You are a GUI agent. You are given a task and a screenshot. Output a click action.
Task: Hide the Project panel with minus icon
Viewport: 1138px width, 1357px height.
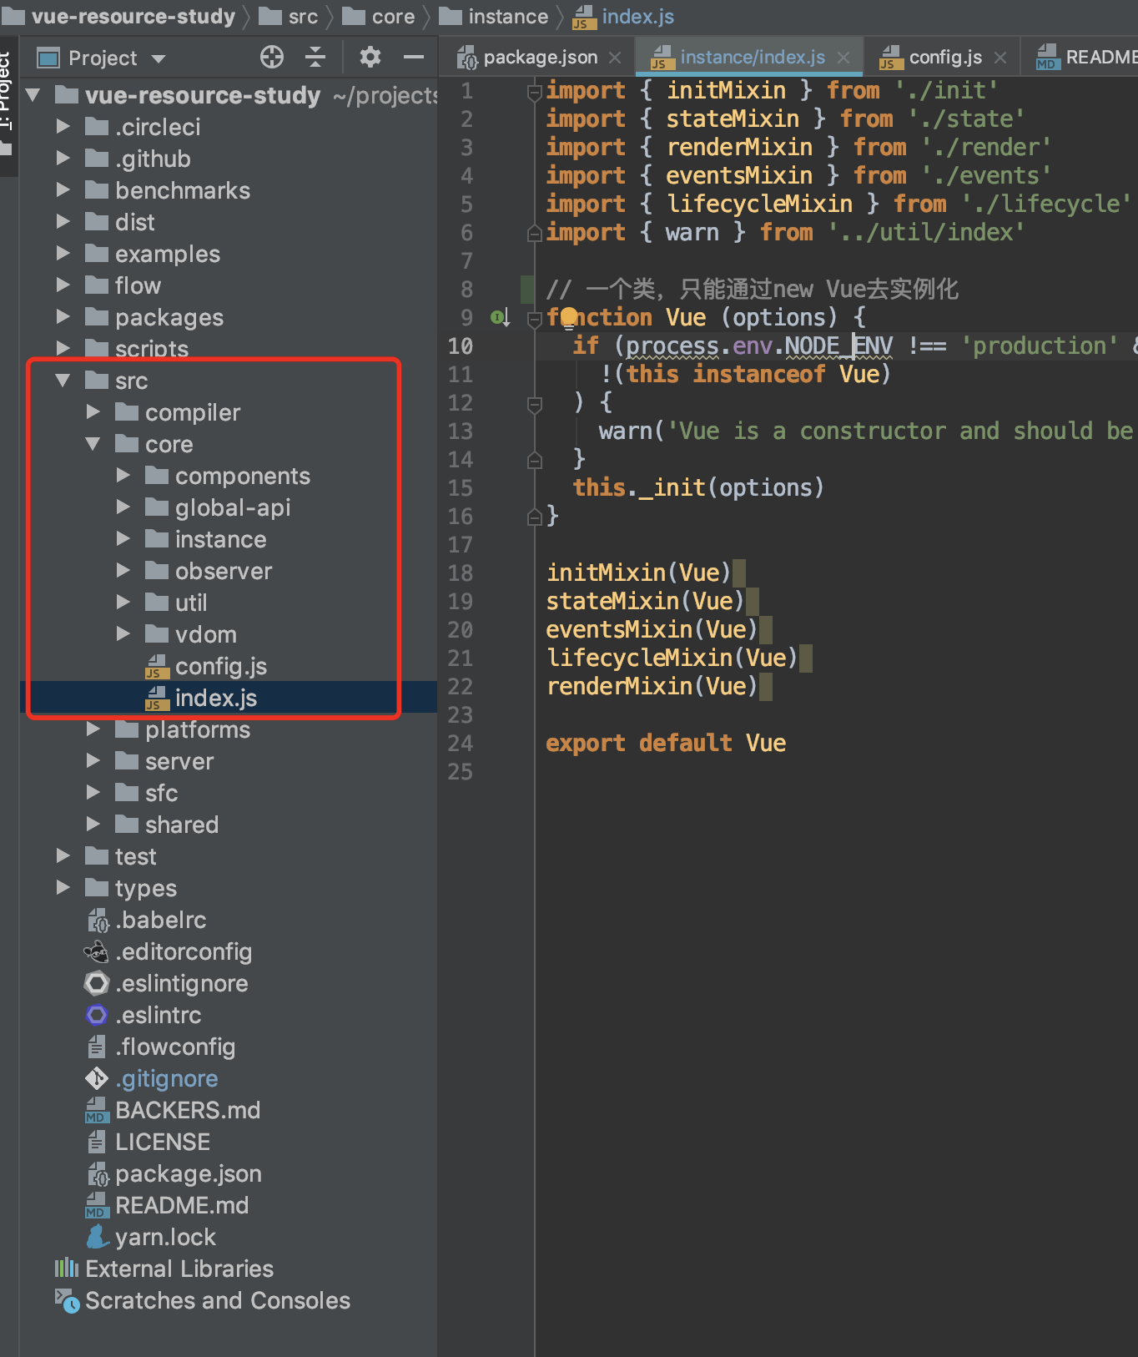tap(414, 57)
